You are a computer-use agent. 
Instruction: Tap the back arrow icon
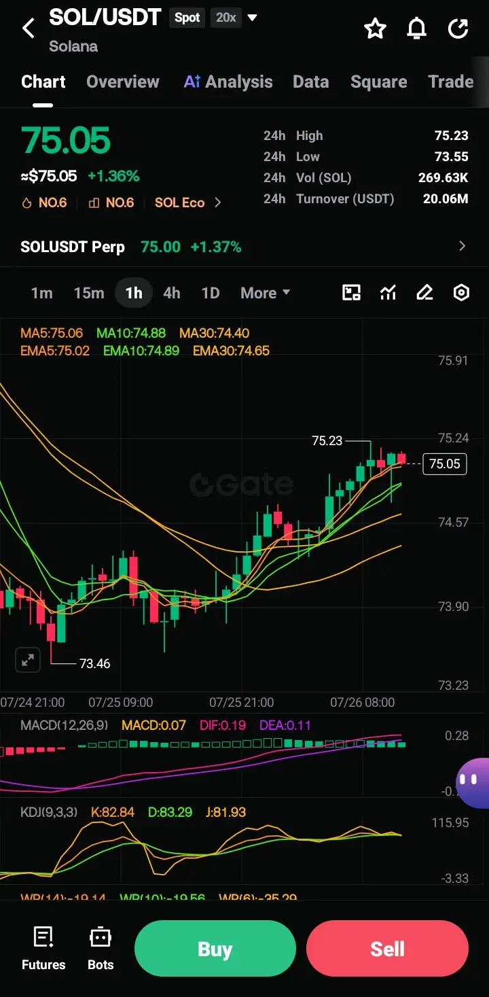pyautogui.click(x=28, y=28)
